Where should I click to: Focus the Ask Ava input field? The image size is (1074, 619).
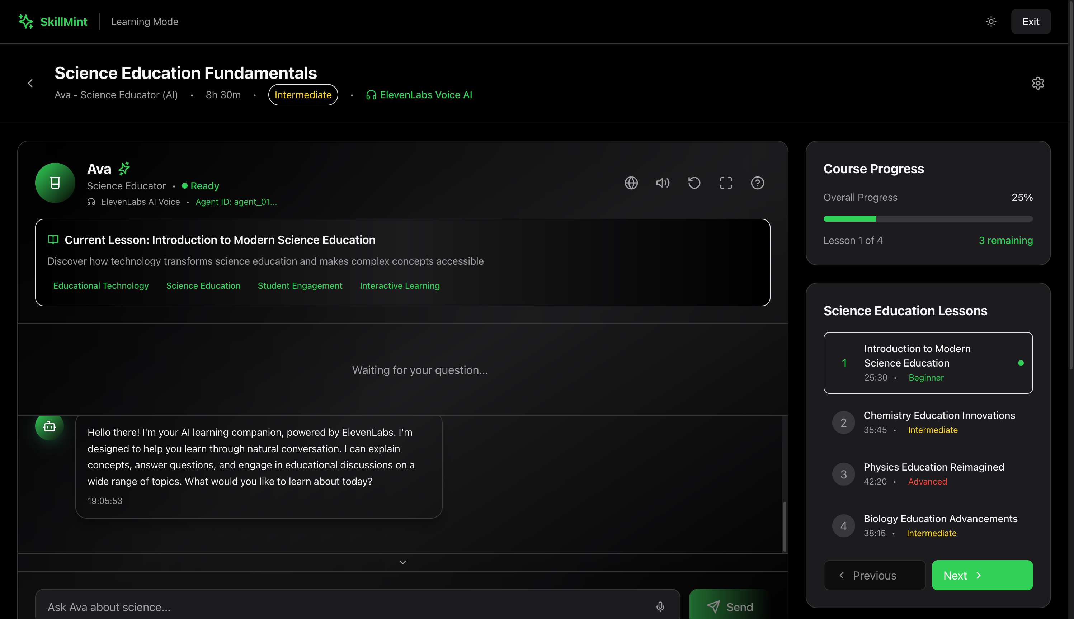click(340, 607)
